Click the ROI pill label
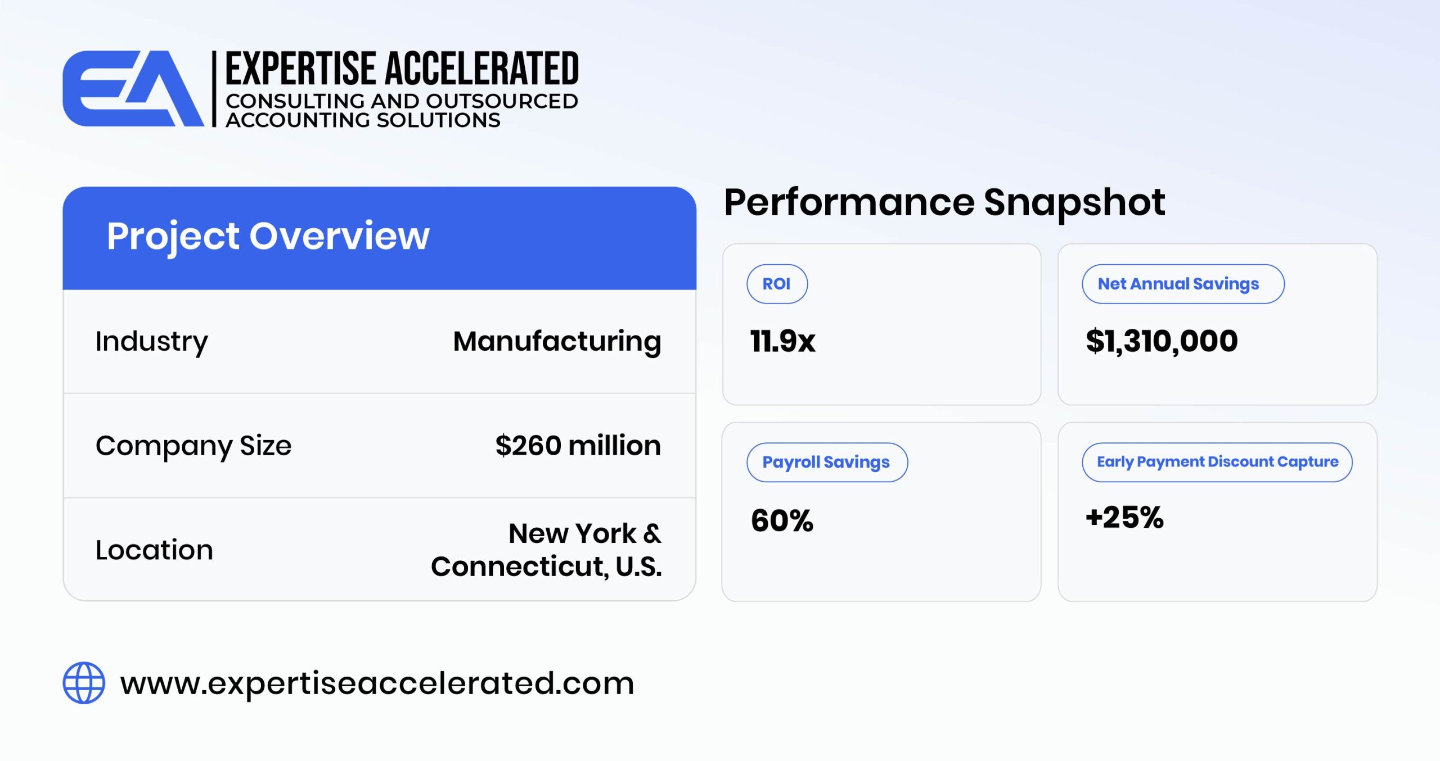1440x761 pixels. (777, 284)
